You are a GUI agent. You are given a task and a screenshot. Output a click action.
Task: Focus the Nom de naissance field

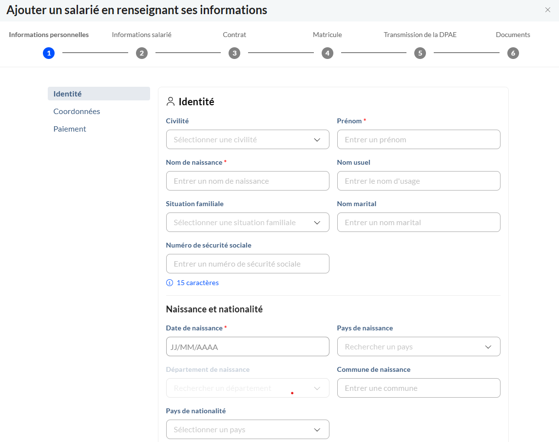(248, 181)
